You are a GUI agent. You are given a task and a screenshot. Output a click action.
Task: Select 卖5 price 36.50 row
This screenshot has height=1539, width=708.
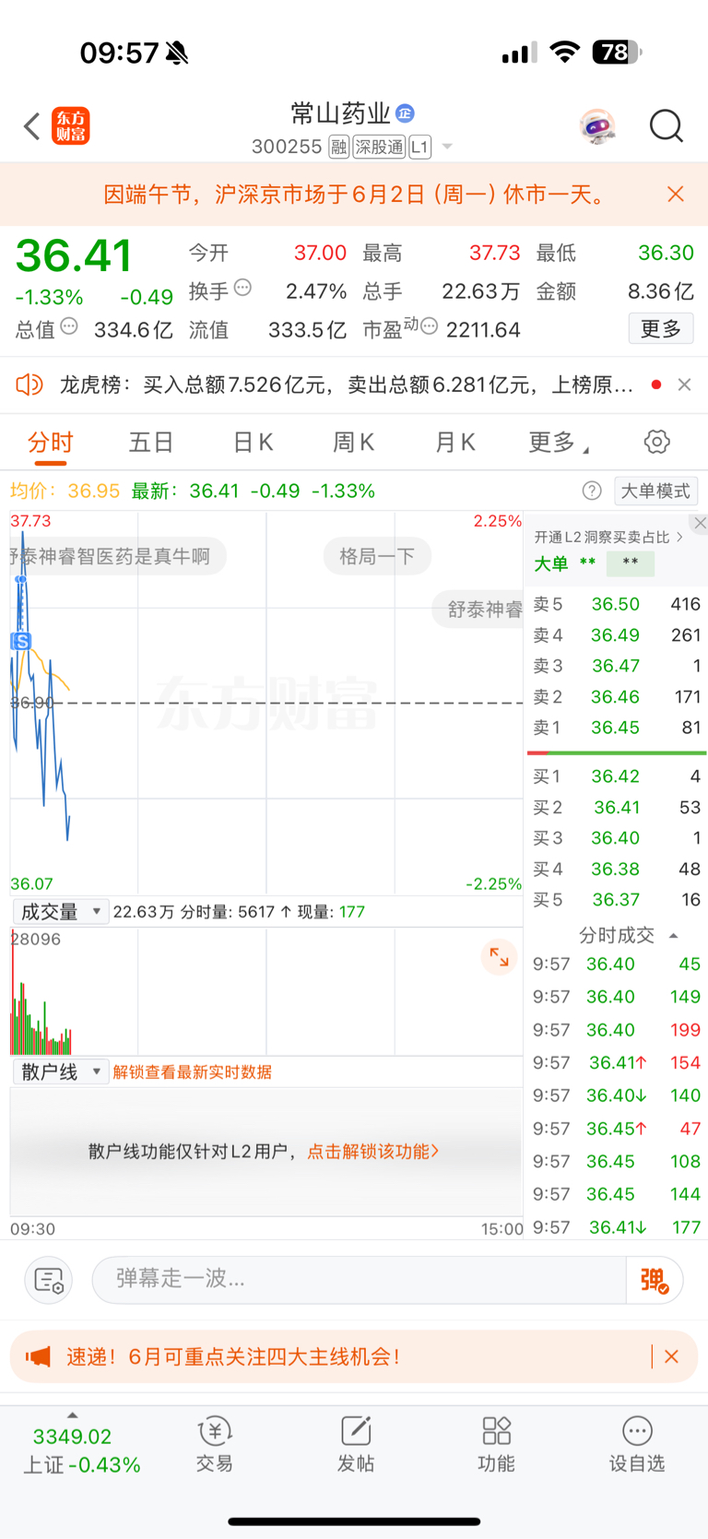click(x=616, y=604)
